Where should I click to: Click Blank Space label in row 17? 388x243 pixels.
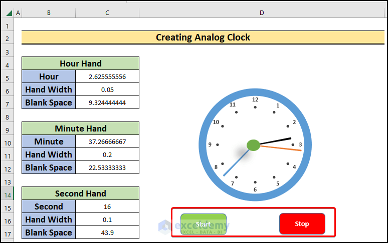pos(49,232)
